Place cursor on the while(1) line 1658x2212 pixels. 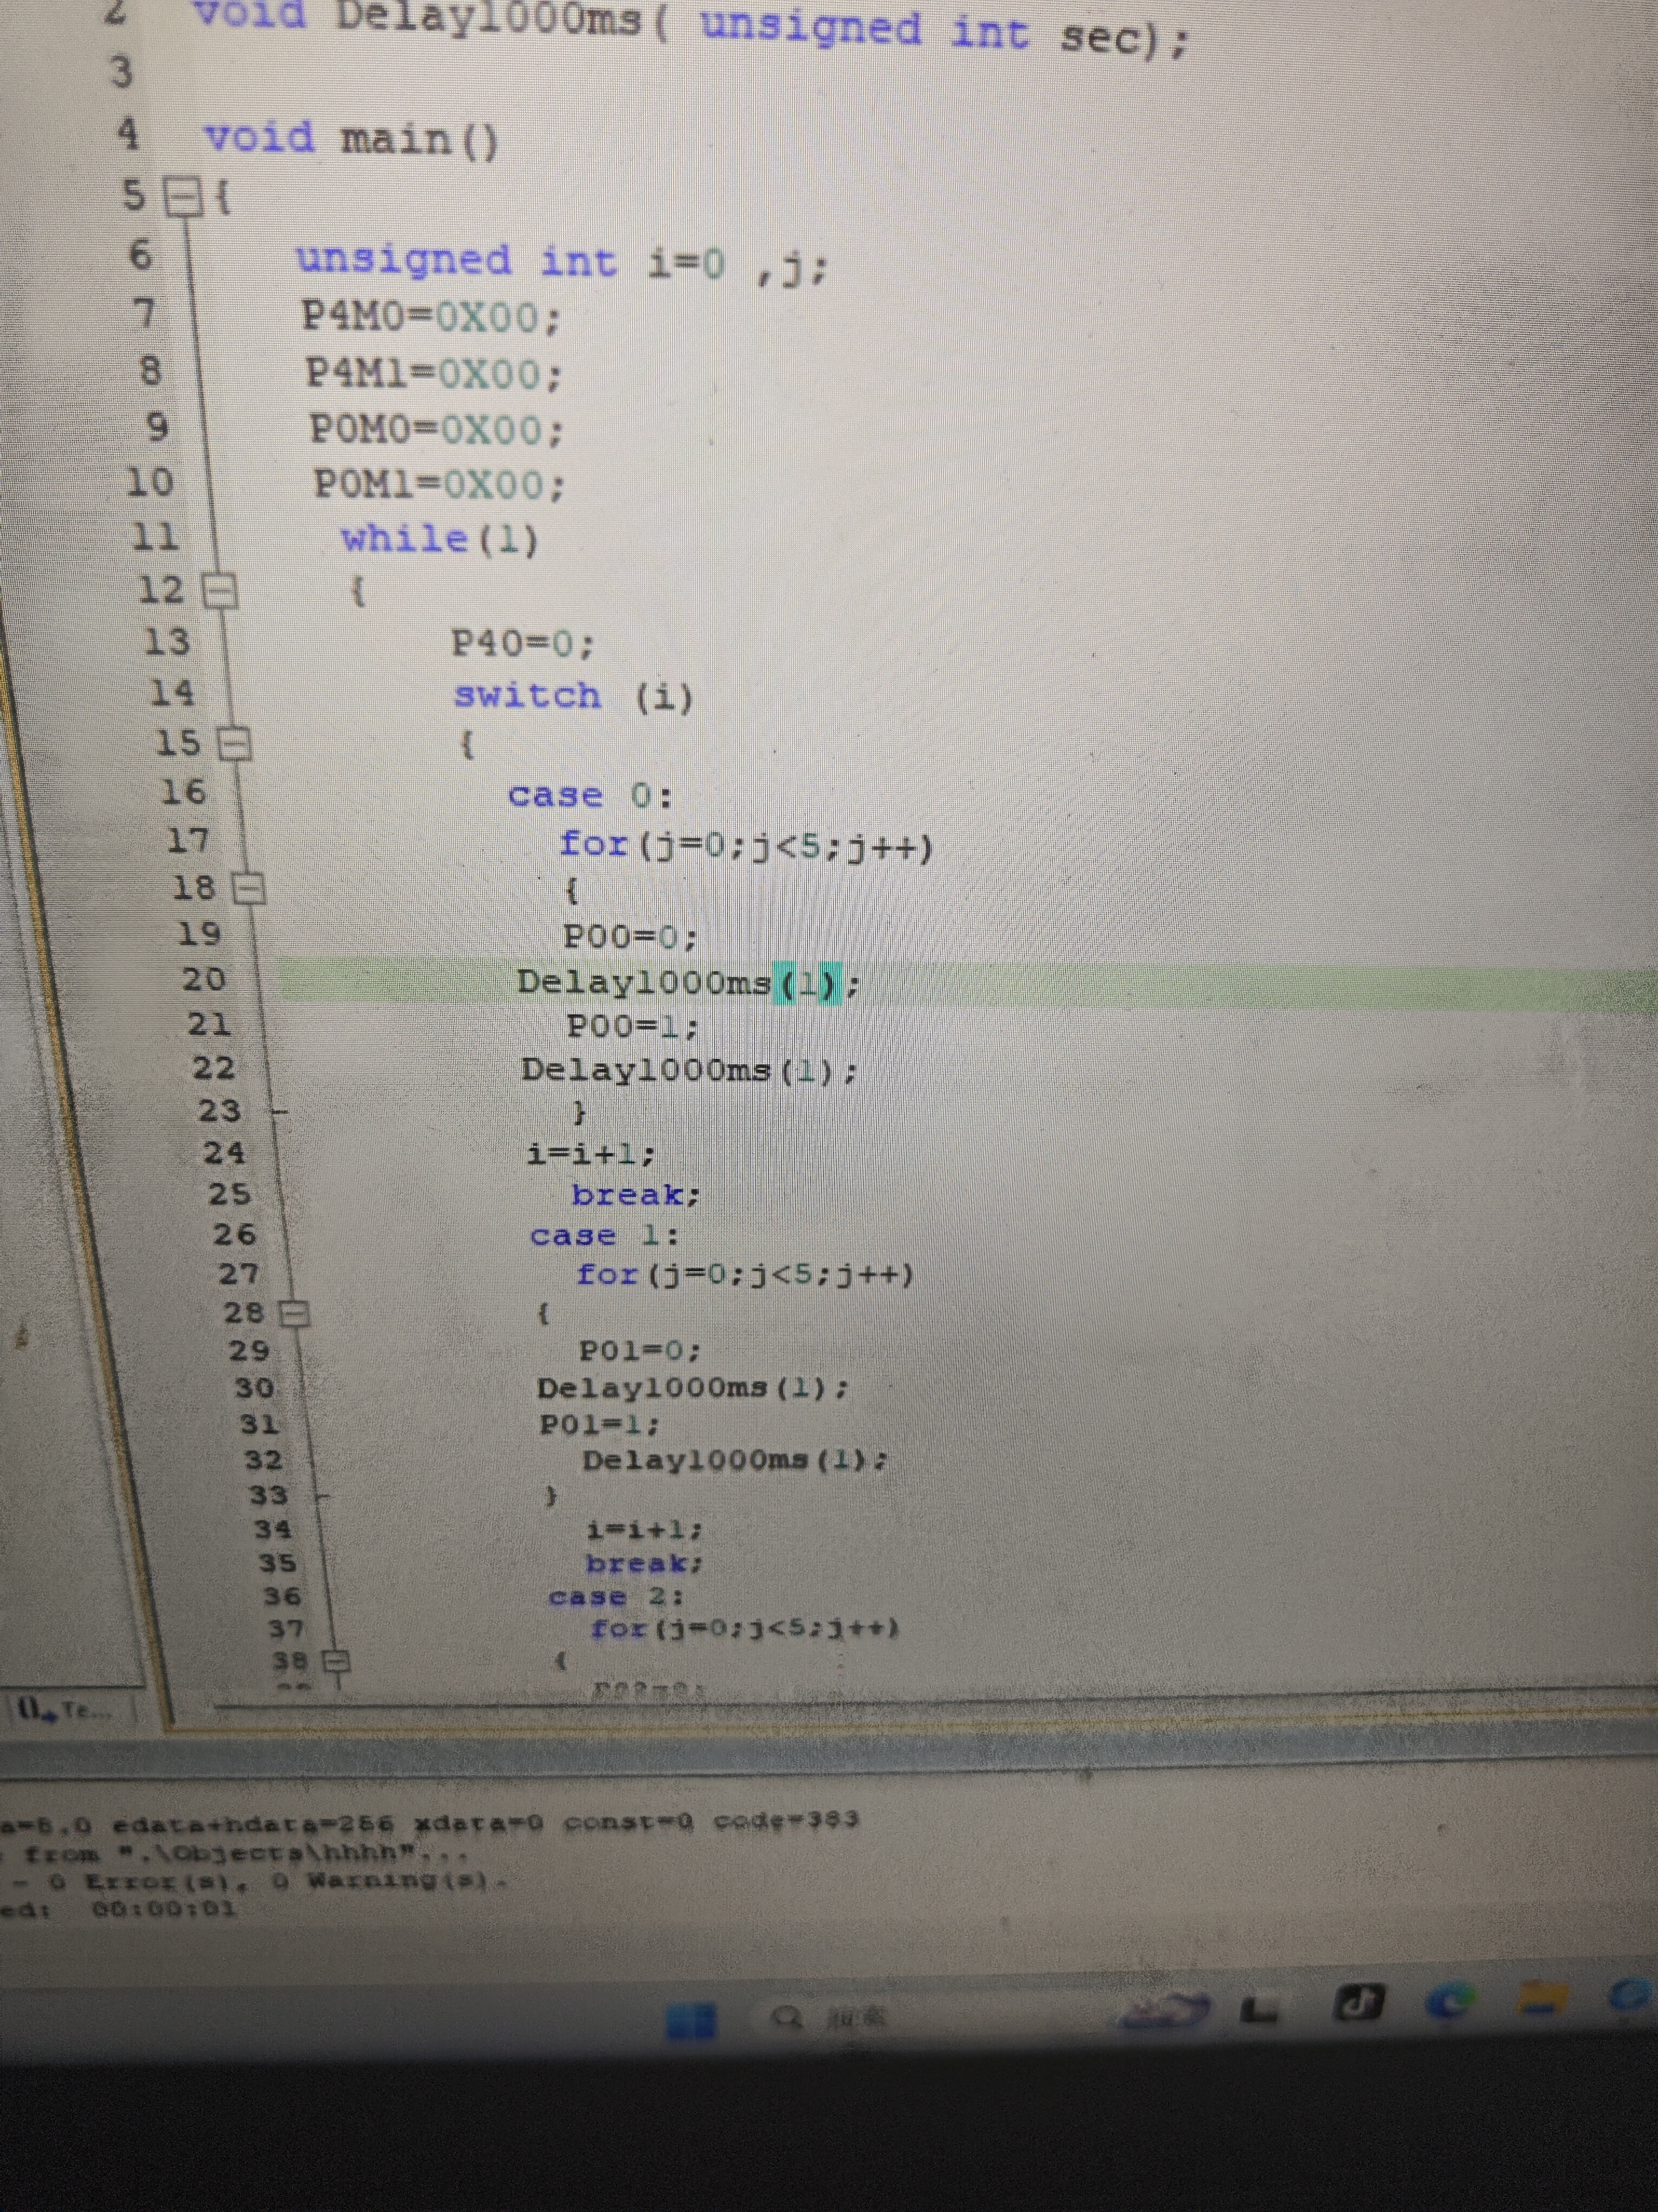pos(440,539)
